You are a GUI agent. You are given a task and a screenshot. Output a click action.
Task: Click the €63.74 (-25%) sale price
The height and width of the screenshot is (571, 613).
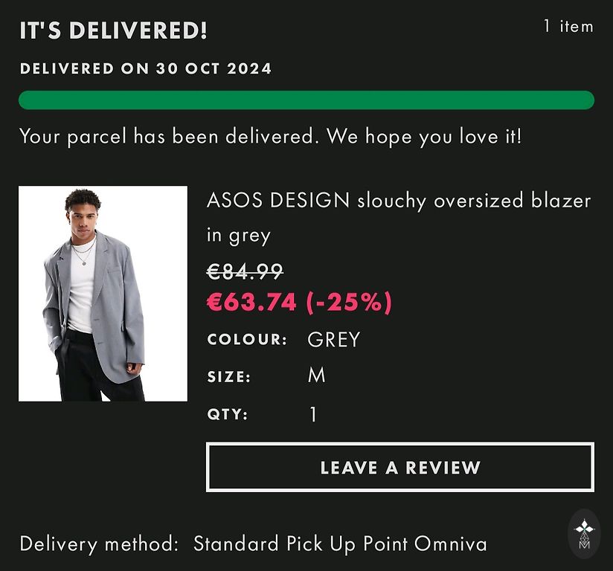click(299, 303)
